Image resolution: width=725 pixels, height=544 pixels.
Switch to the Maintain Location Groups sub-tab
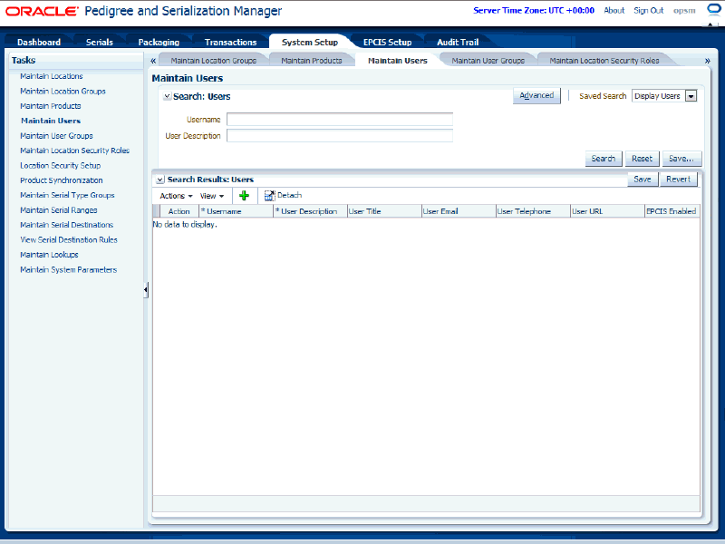(x=214, y=61)
